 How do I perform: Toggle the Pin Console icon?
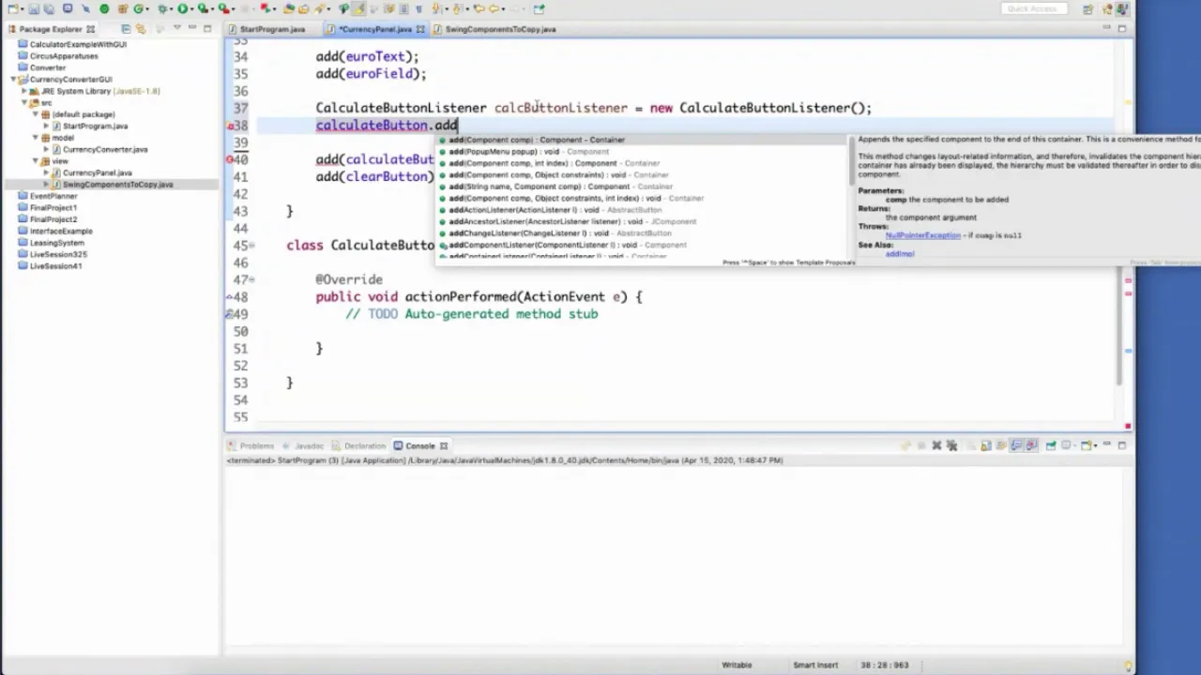[1051, 445]
